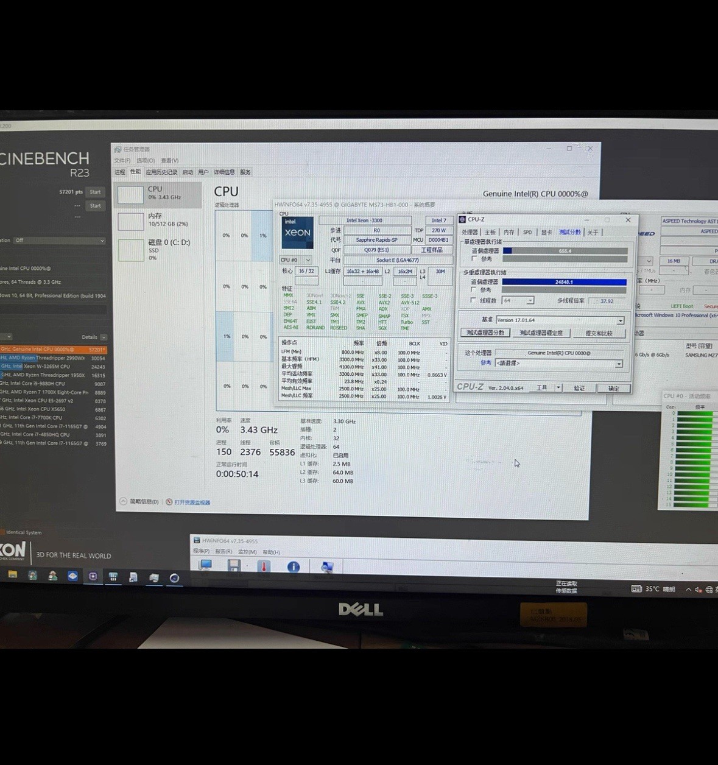Click the tray volume icon
Image resolution: width=718 pixels, height=765 pixels.
click(x=699, y=590)
